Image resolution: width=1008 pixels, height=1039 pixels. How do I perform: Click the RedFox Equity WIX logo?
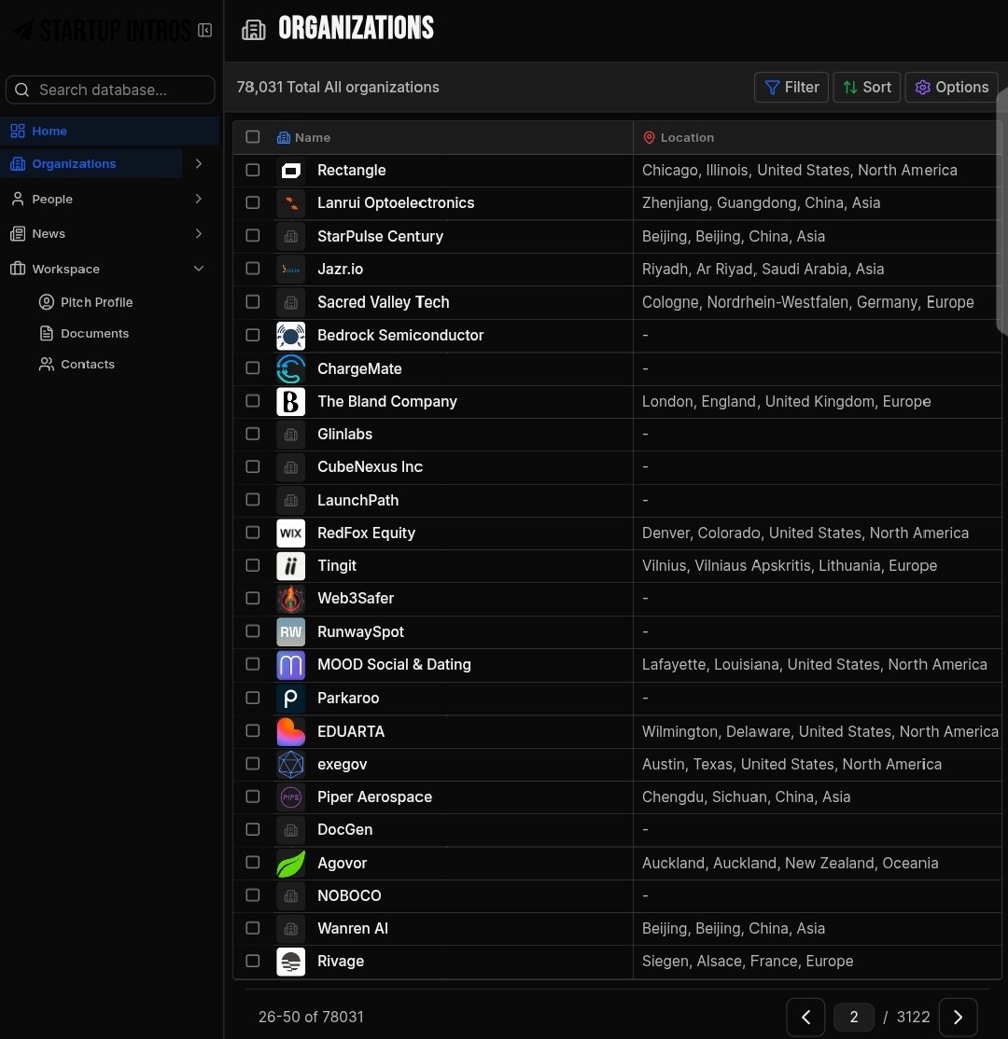coord(290,533)
